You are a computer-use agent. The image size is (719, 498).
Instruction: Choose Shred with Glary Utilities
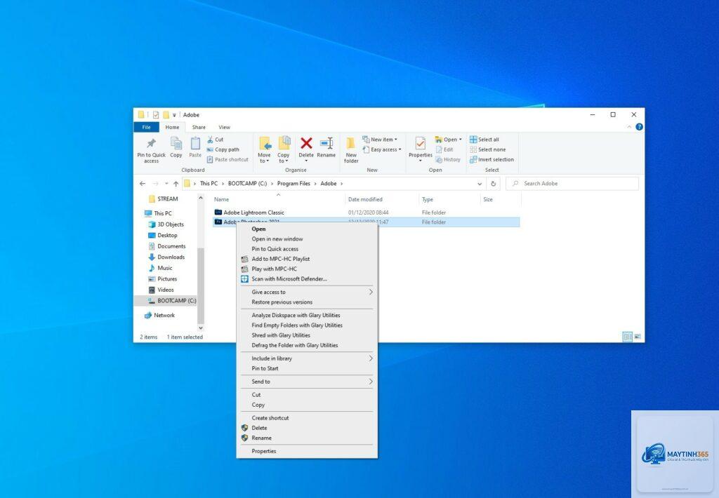[x=281, y=335]
